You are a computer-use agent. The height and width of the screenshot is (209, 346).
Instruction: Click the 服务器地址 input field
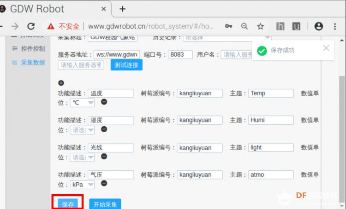pyautogui.click(x=117, y=54)
